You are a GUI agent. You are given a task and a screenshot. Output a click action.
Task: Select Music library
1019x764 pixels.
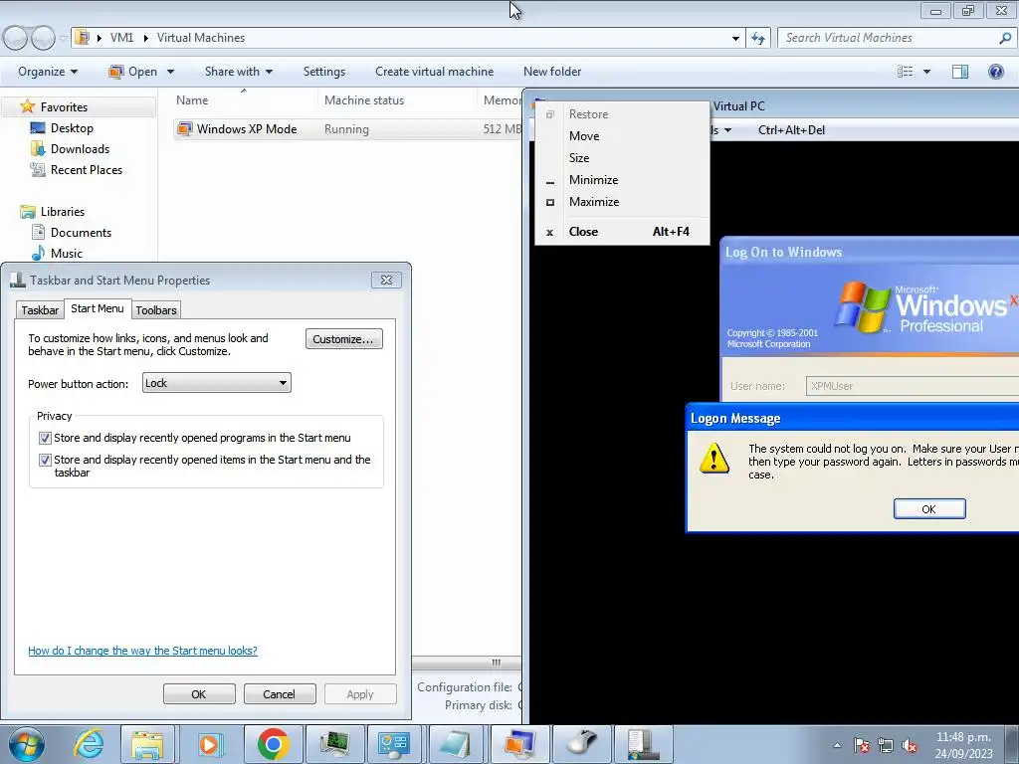pos(67,254)
